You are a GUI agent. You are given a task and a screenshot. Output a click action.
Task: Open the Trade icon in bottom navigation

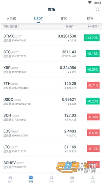51,177
